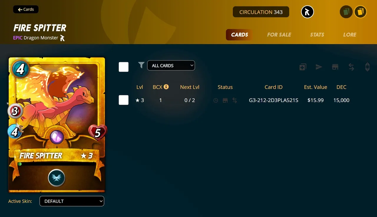Switch to the FOR SALE tab

point(279,34)
